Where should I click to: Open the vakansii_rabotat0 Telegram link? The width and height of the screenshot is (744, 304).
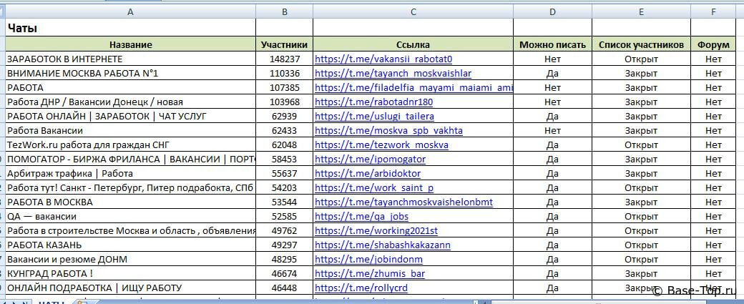383,59
